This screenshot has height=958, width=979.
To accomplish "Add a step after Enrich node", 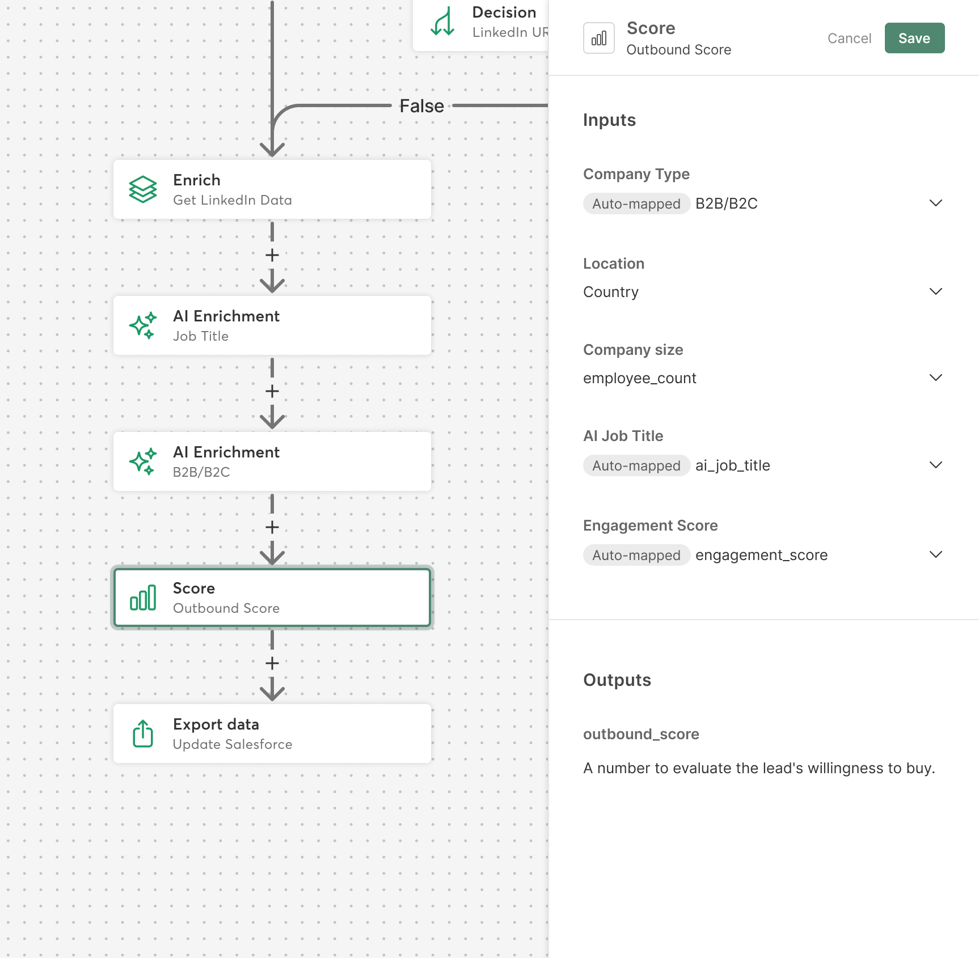I will coord(272,255).
